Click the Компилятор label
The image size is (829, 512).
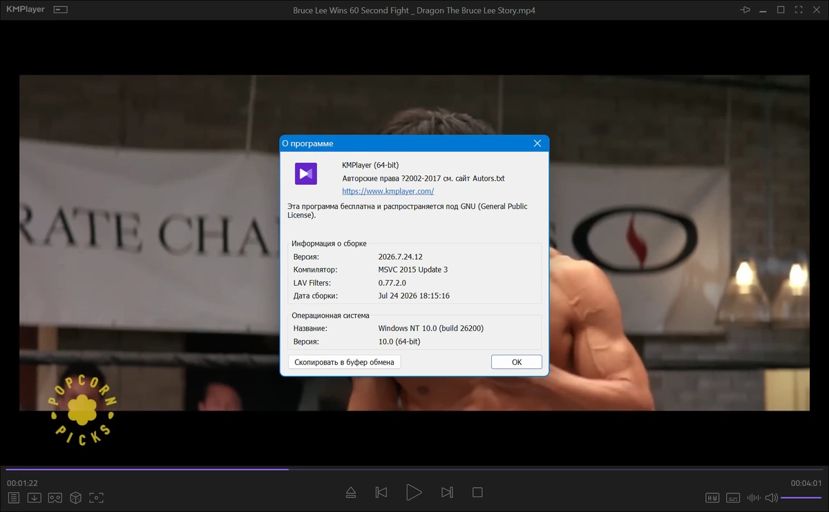click(316, 270)
